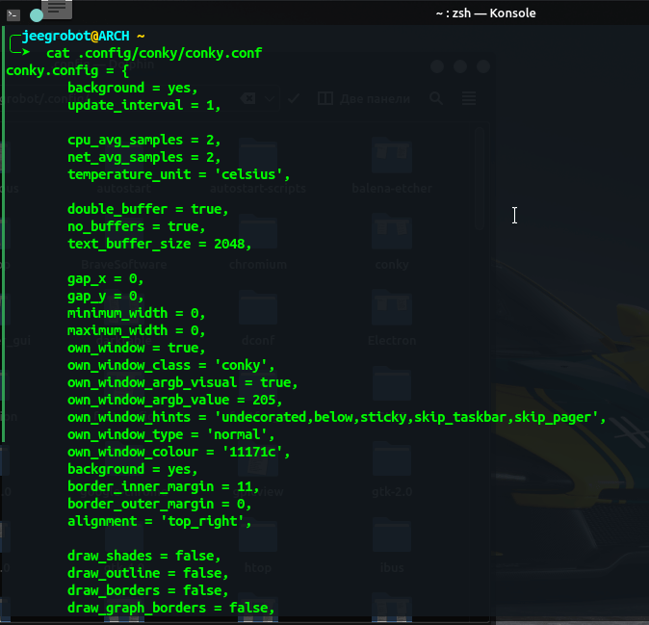Open the hamburger menu in file manager

pos(469,98)
